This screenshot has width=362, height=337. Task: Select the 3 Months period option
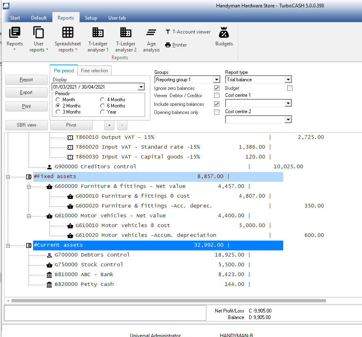click(x=58, y=112)
